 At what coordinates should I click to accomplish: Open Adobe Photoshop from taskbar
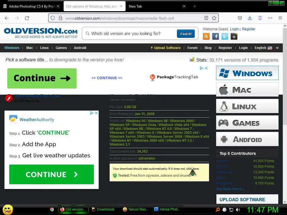point(167,209)
